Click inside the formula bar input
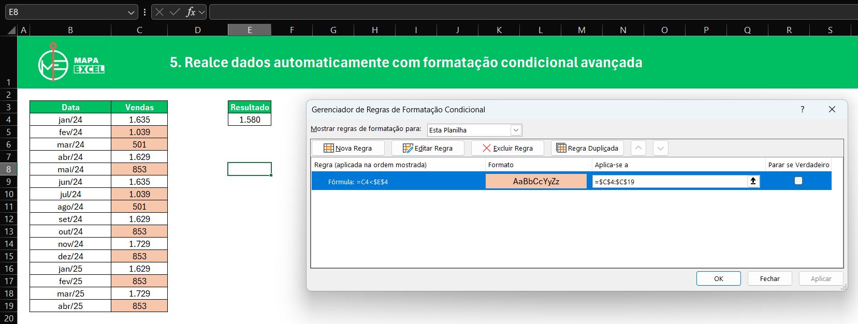Viewport: 858px width, 324px height. (533, 12)
